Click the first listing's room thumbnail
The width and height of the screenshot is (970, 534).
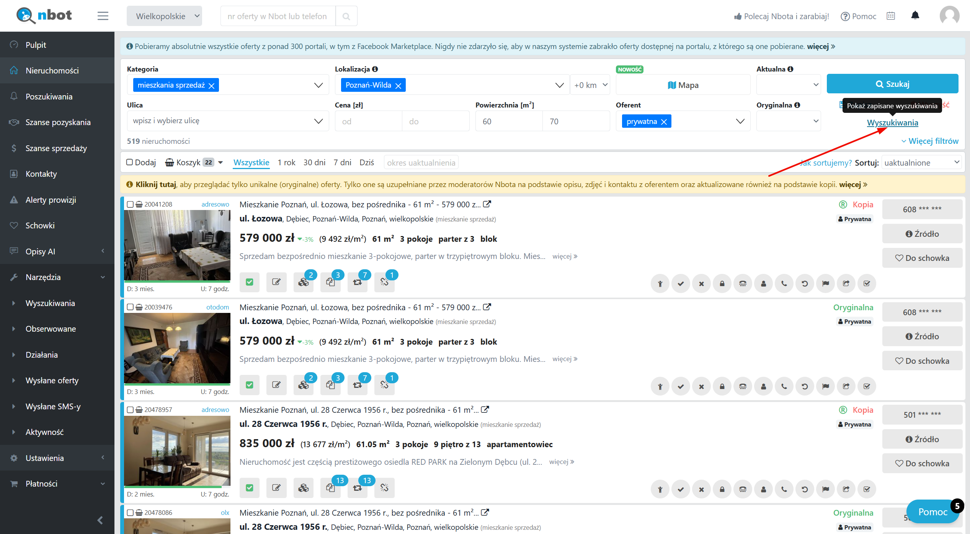(x=177, y=245)
